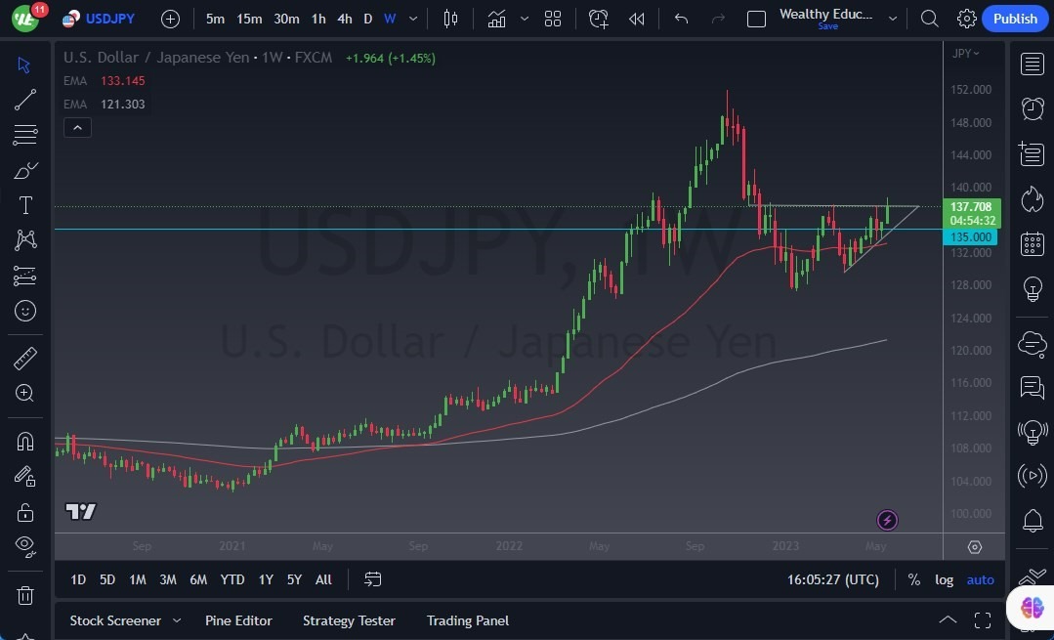Choose the XABCD pattern tool

[x=24, y=240]
